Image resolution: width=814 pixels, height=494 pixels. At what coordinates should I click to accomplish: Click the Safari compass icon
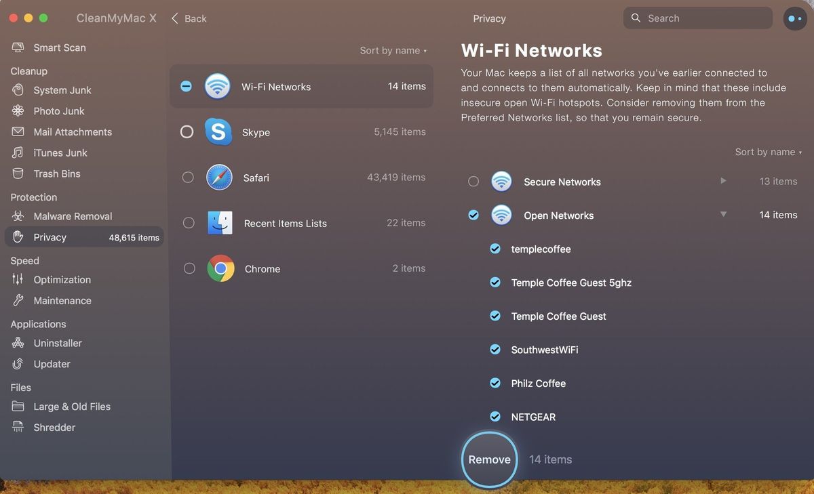pos(219,178)
